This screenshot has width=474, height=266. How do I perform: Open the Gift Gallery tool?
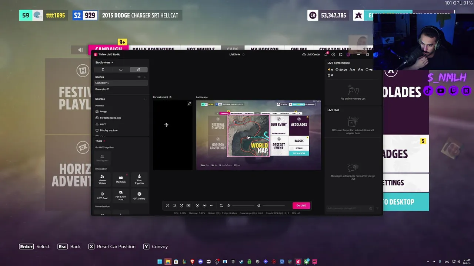[139, 195]
